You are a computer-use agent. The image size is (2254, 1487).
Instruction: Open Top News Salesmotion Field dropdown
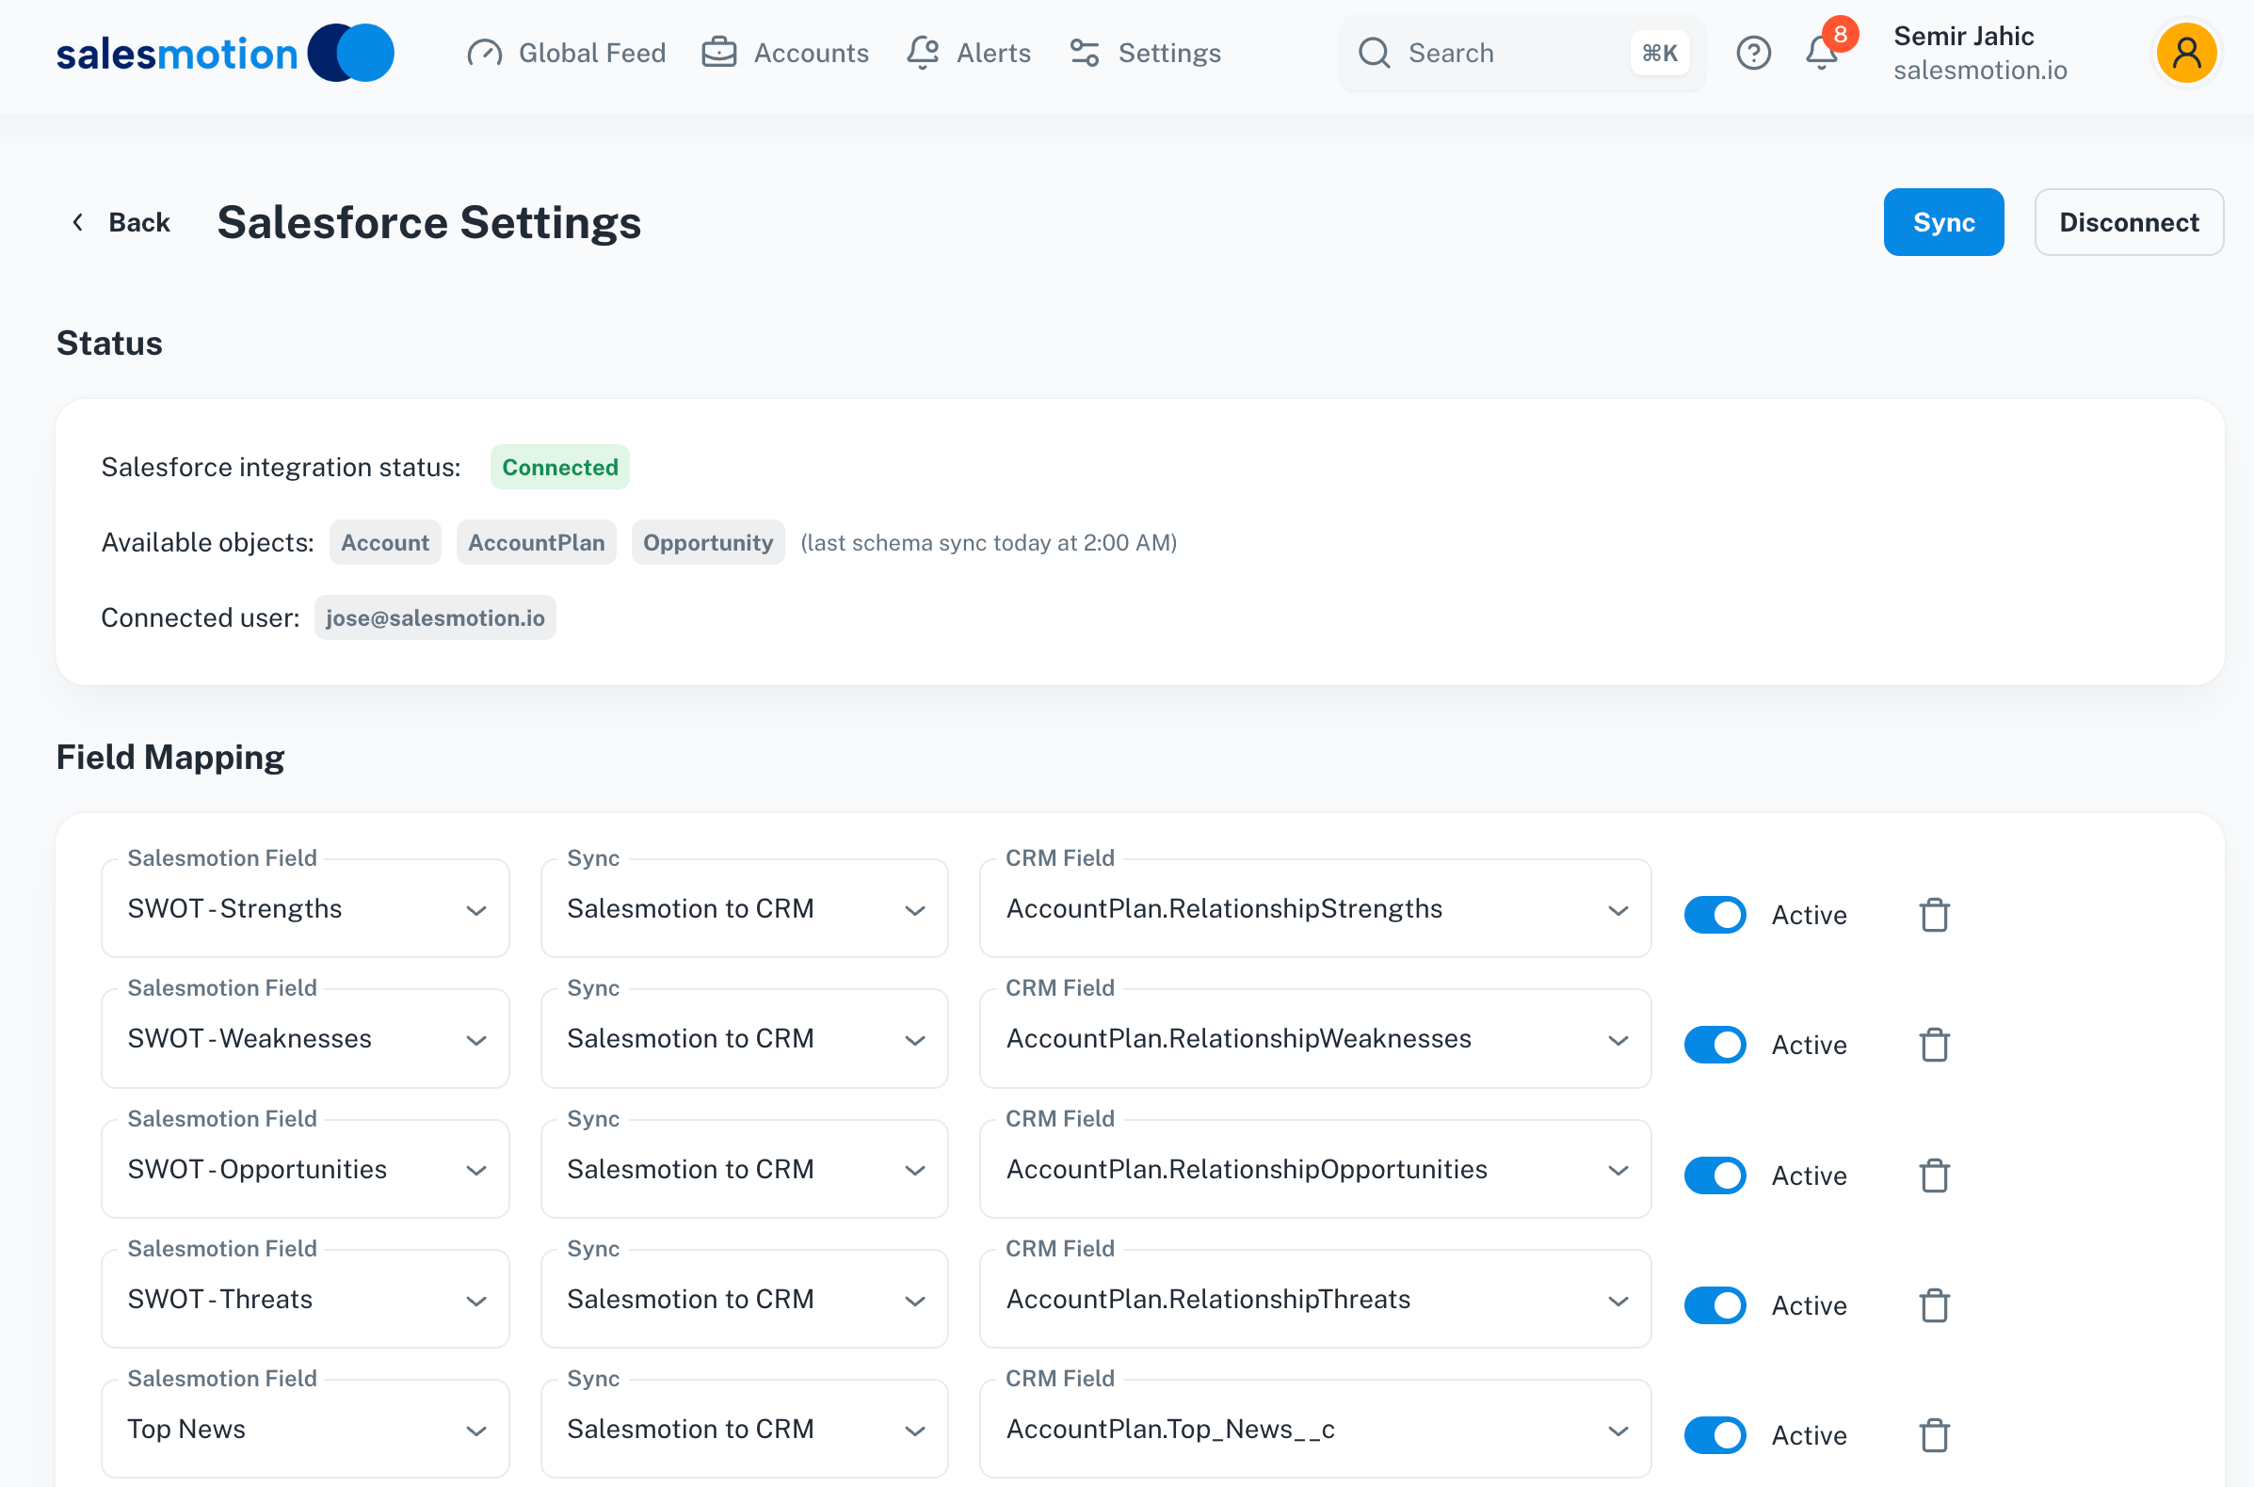coord(305,1430)
